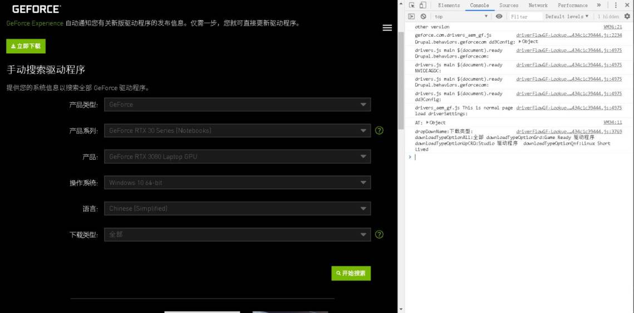
Task: Open the Performance tab
Action: [573, 5]
